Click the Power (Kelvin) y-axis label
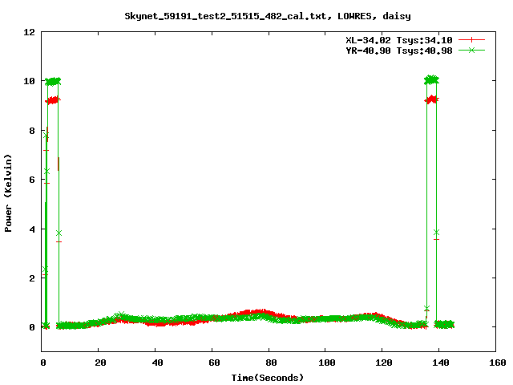Screen dimensions: 513x385 point(8,193)
